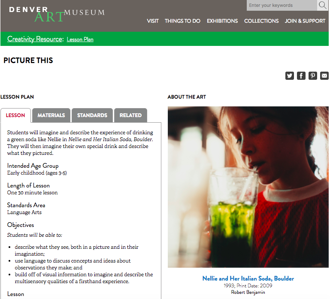Go to the Exhibitions menu
This screenshot has height=299, width=330.
coord(222,21)
